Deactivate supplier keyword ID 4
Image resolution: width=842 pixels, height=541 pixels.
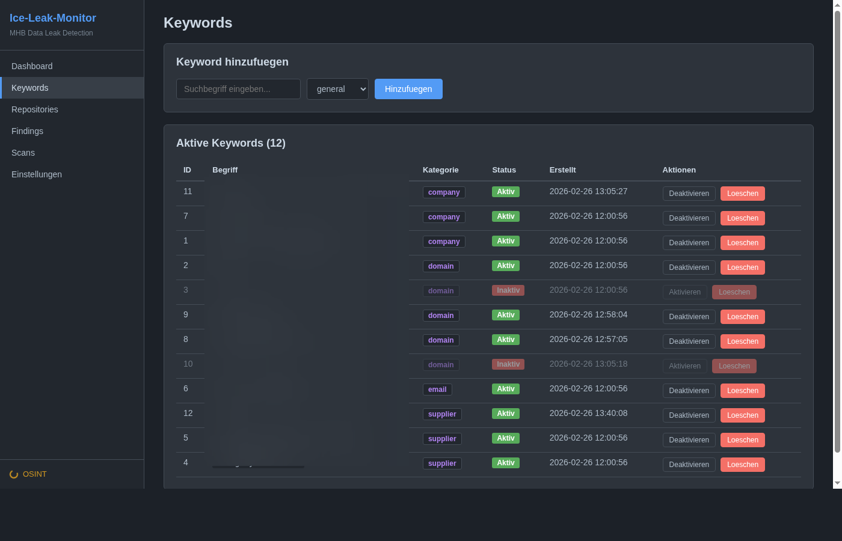point(689,465)
